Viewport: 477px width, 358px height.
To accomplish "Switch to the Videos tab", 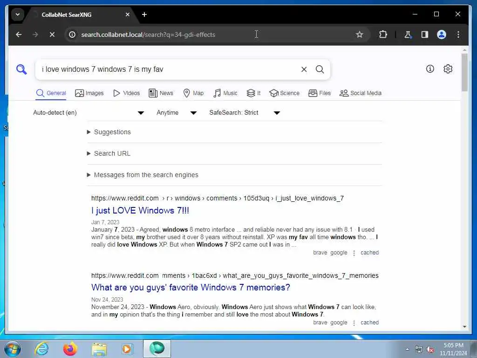I will [126, 93].
